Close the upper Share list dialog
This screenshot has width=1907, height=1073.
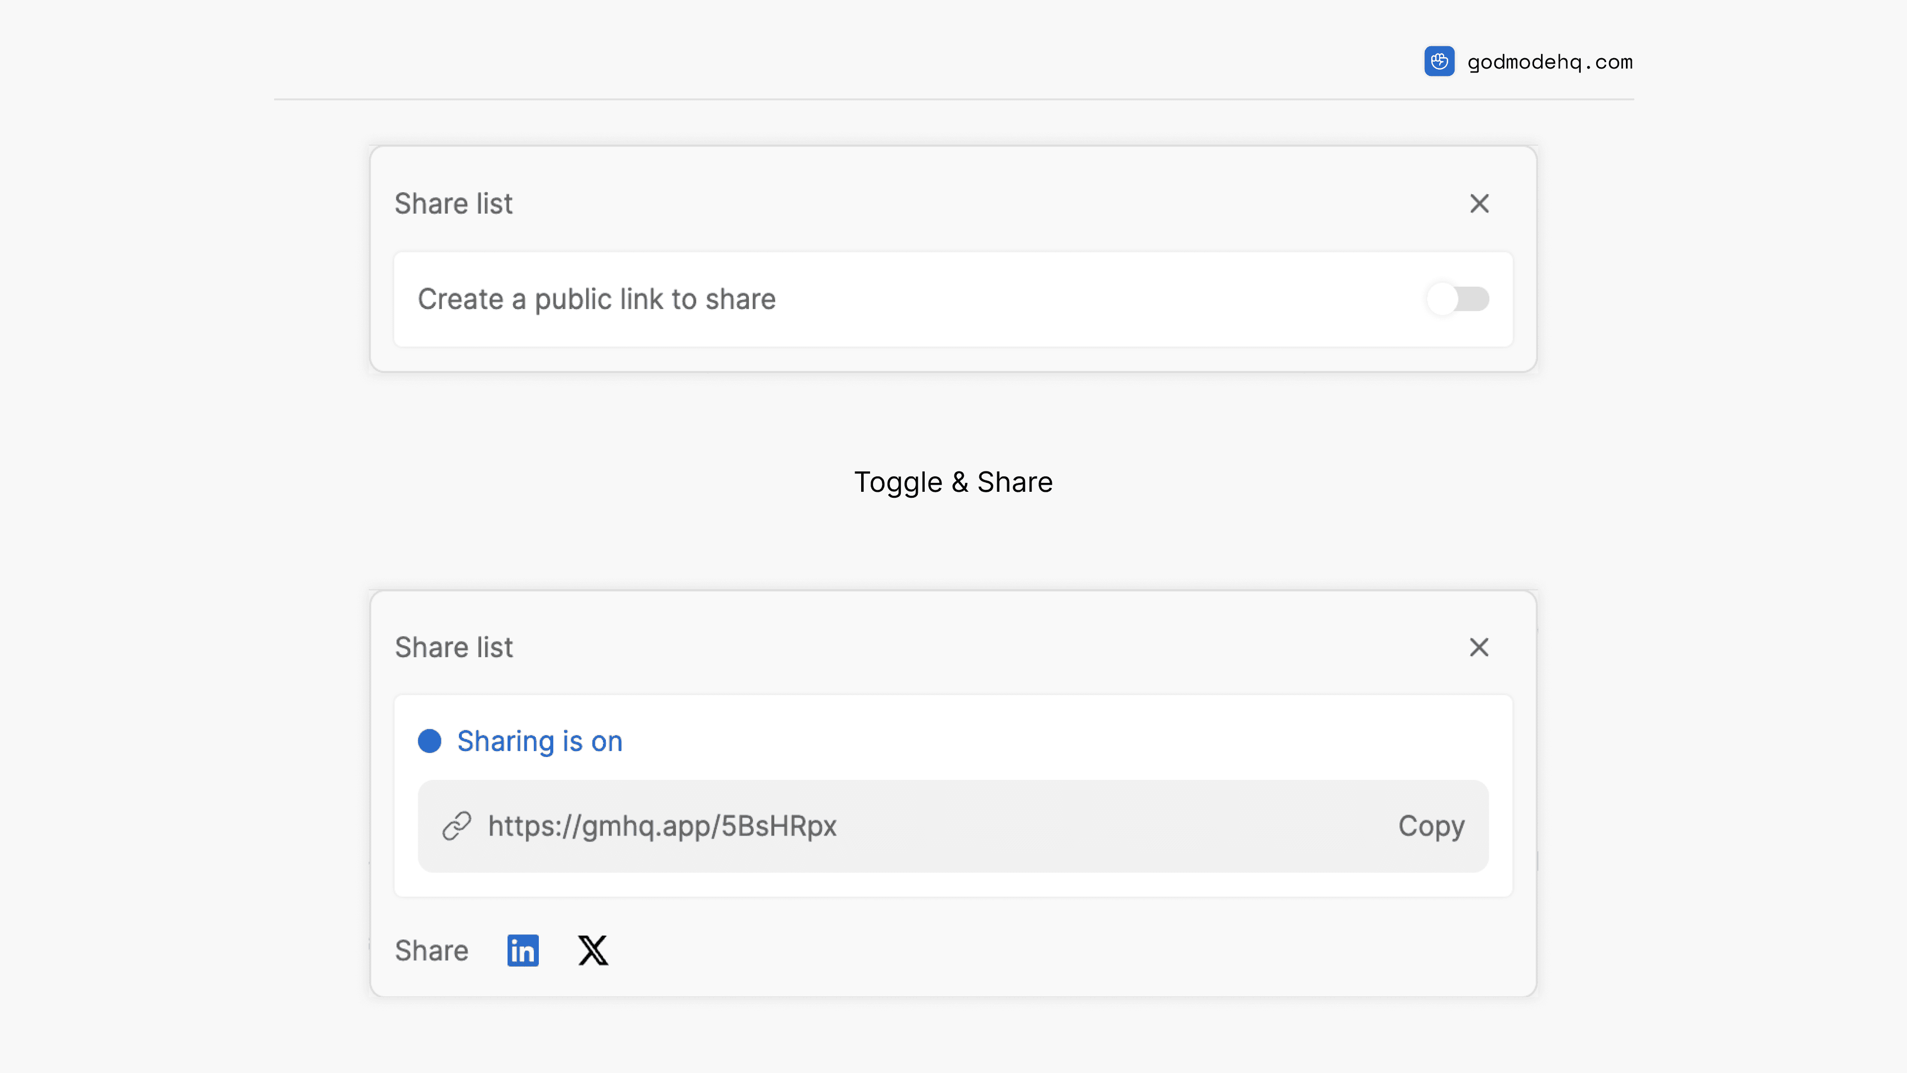pyautogui.click(x=1478, y=204)
